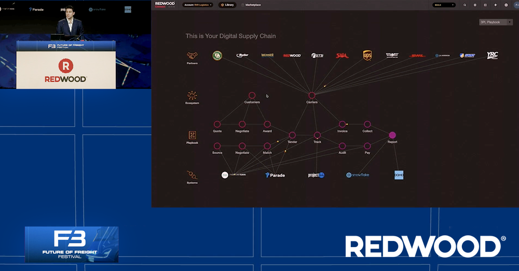Click the Parade system logo

coord(275,175)
